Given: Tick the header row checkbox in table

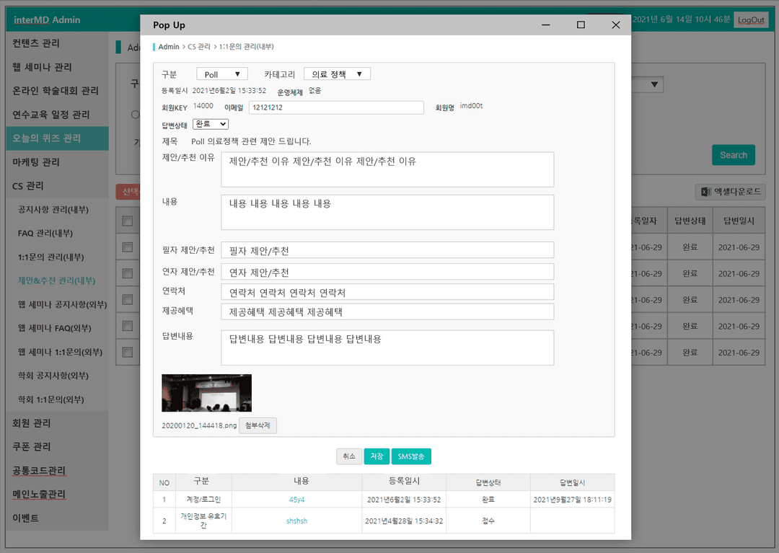Looking at the screenshot, I should [128, 221].
